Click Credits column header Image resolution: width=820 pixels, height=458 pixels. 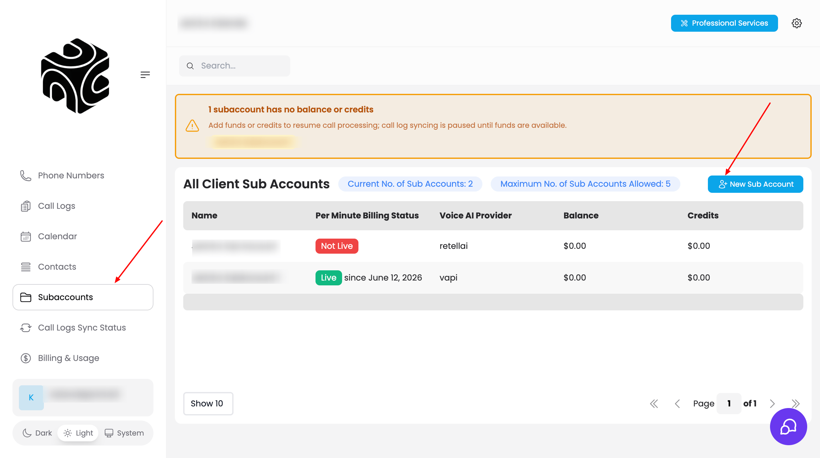click(x=703, y=216)
